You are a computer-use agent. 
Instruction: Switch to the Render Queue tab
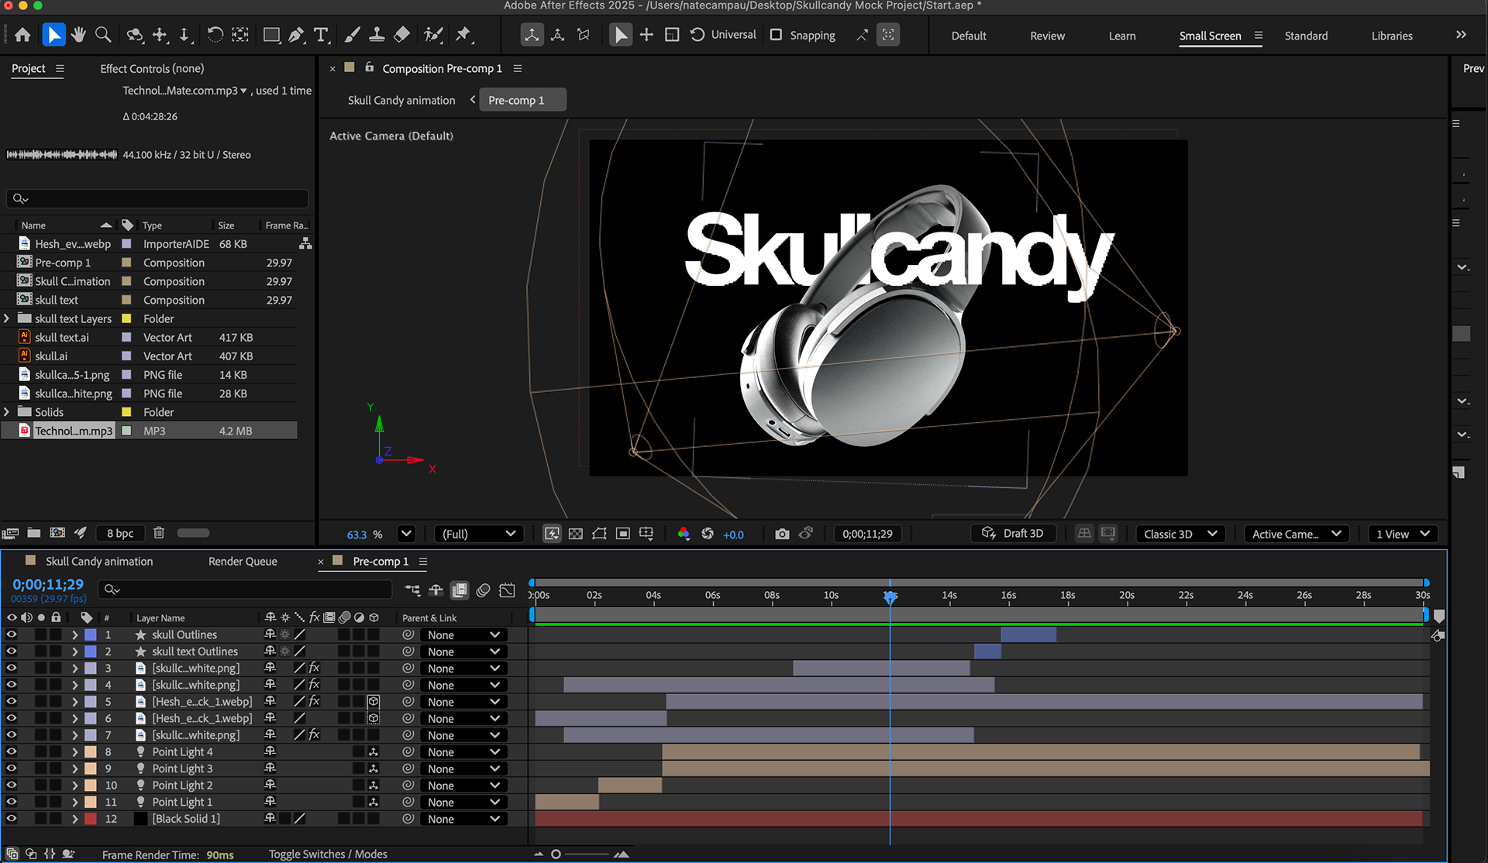pyautogui.click(x=243, y=561)
